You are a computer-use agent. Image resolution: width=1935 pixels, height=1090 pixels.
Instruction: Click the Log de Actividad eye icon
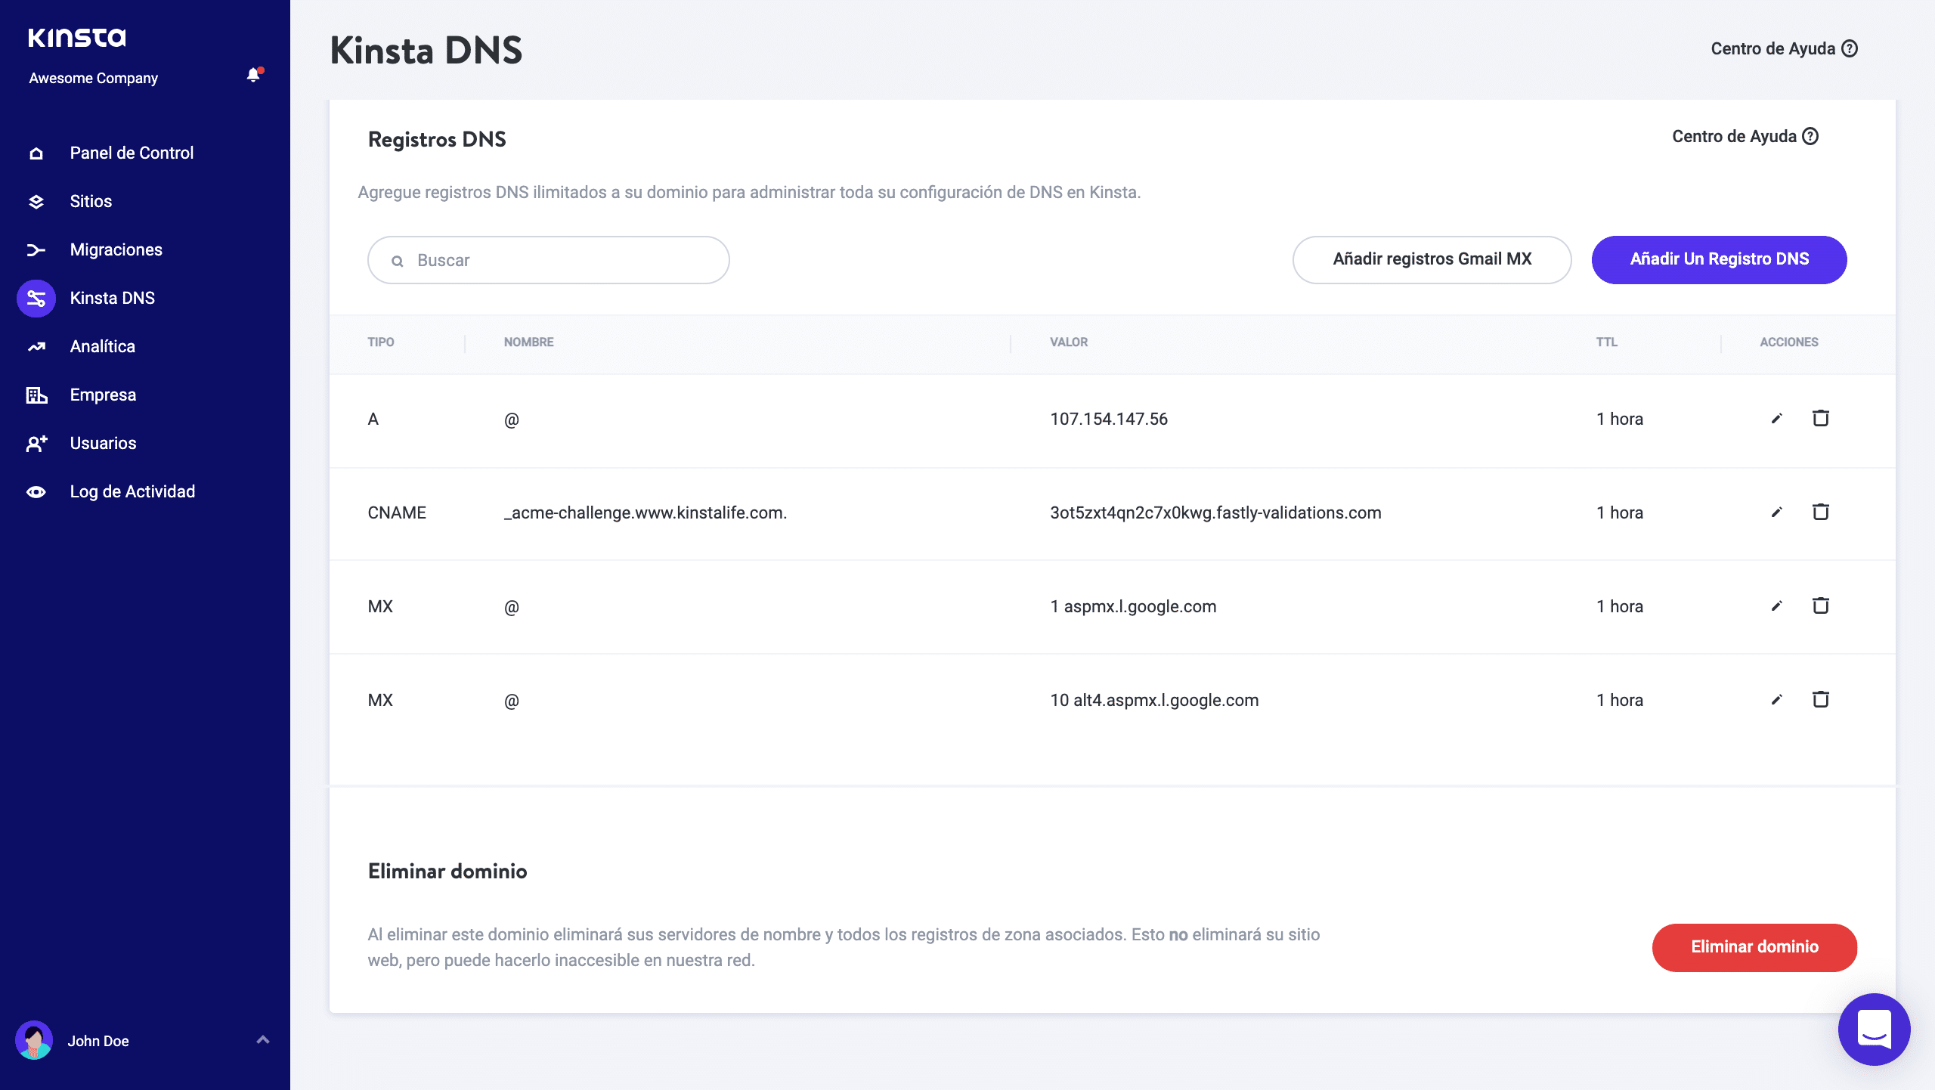pyautogui.click(x=36, y=491)
